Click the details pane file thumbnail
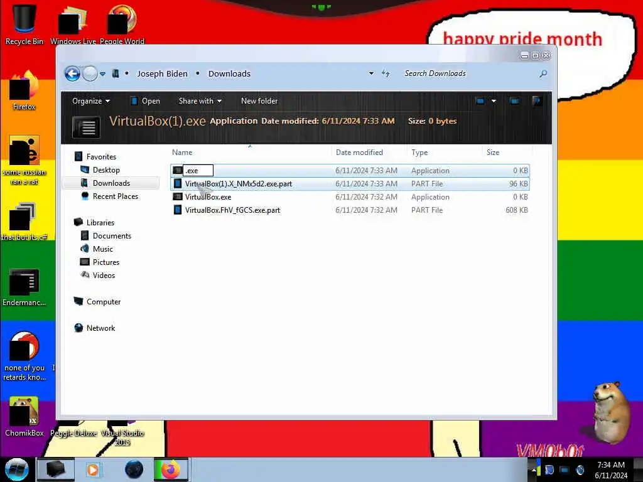 86,127
